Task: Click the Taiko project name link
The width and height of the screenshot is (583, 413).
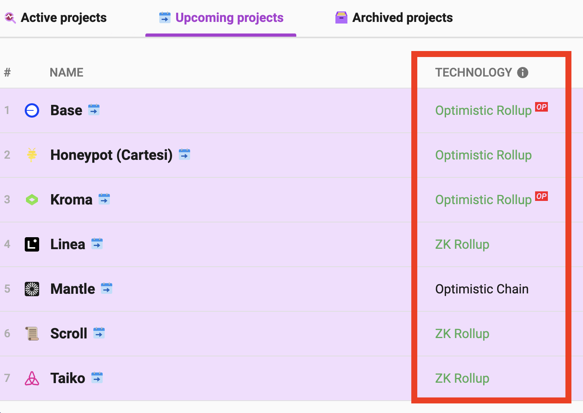Action: (x=67, y=378)
